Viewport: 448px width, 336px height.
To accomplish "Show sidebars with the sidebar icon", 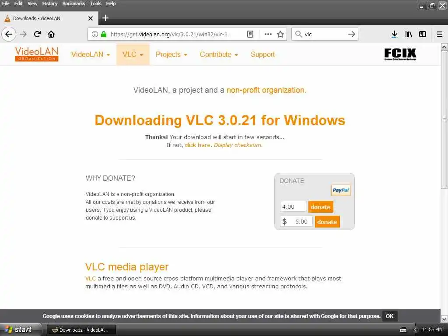I will pyautogui.click(x=423, y=34).
